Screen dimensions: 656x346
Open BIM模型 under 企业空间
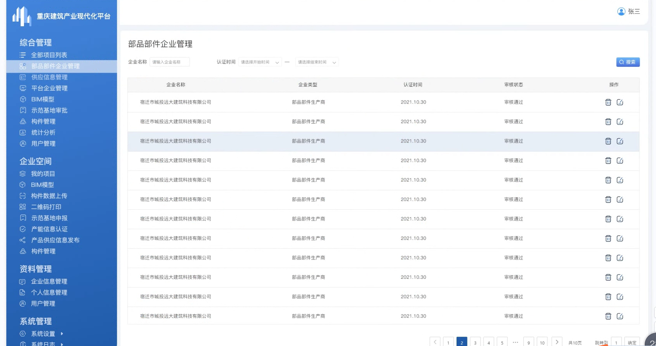tap(43, 185)
